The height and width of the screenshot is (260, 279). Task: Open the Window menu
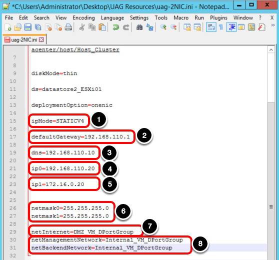[243, 18]
